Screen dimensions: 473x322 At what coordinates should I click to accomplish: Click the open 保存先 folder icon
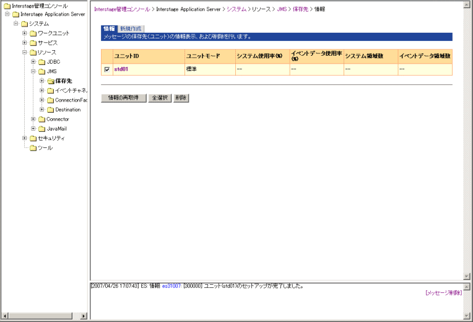coord(51,81)
